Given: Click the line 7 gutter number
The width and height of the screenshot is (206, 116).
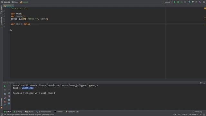Looking at the screenshot, I should tap(4, 24).
